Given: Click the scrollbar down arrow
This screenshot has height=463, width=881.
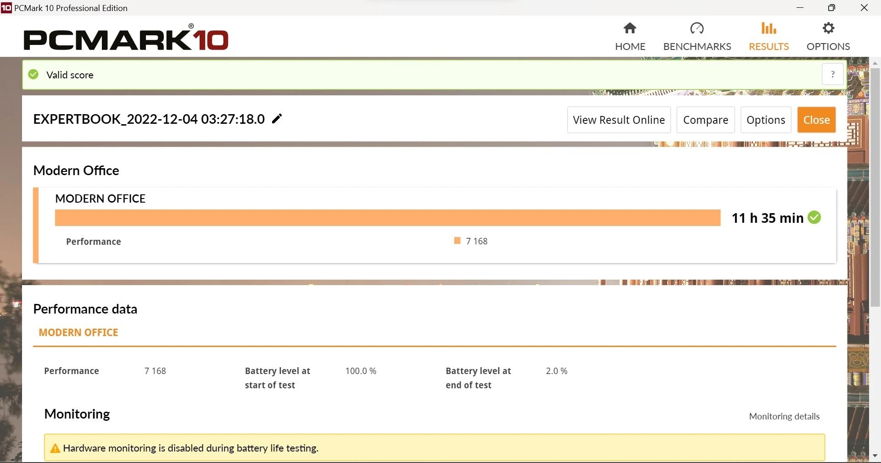Looking at the screenshot, I should (875, 456).
